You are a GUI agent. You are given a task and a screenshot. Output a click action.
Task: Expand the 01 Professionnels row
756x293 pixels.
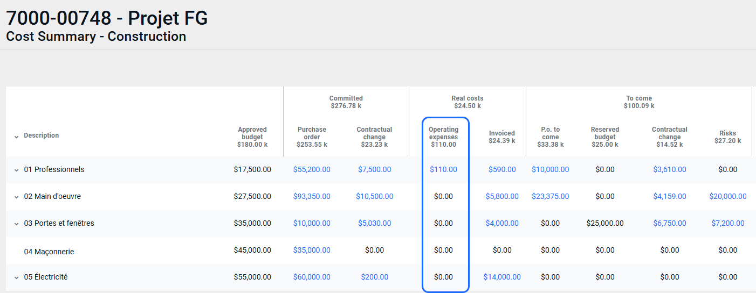[16, 170]
